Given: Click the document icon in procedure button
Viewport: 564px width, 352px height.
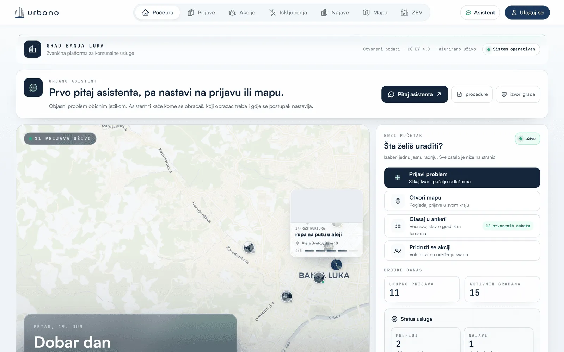Looking at the screenshot, I should click(x=459, y=94).
